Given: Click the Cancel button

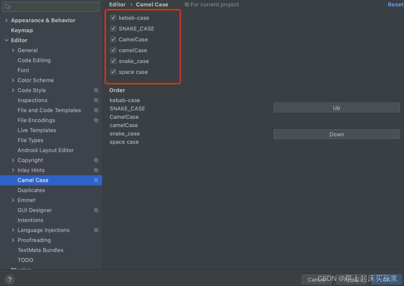Looking at the screenshot, I should click(x=317, y=280).
